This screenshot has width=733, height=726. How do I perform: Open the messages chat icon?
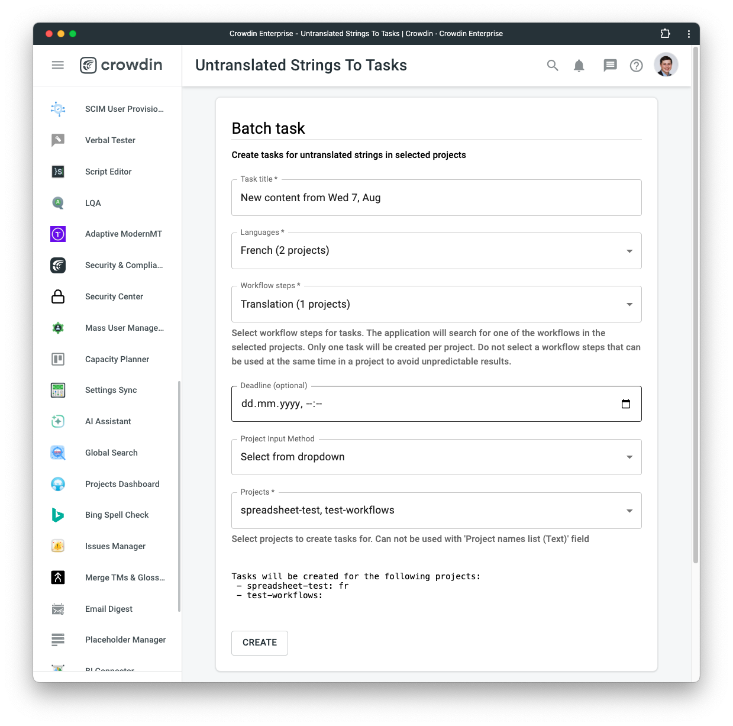click(x=610, y=66)
